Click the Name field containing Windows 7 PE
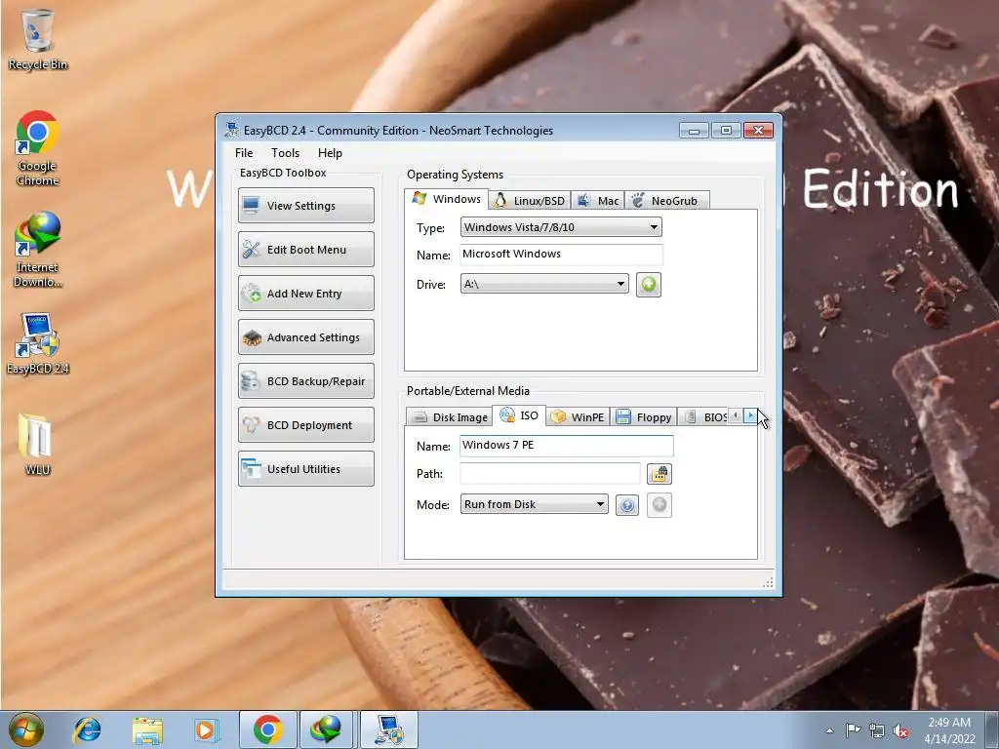Viewport: 999px width, 749px height. click(567, 445)
